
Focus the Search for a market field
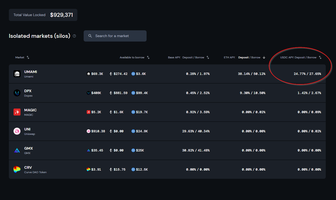115,36
